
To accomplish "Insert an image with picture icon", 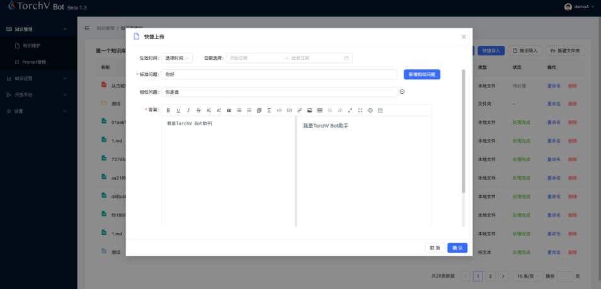I will (x=309, y=110).
